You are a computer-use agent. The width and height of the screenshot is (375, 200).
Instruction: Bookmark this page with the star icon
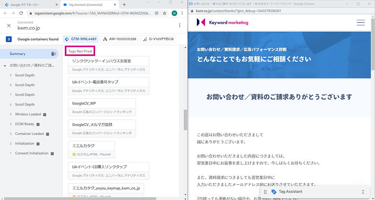coord(165,13)
